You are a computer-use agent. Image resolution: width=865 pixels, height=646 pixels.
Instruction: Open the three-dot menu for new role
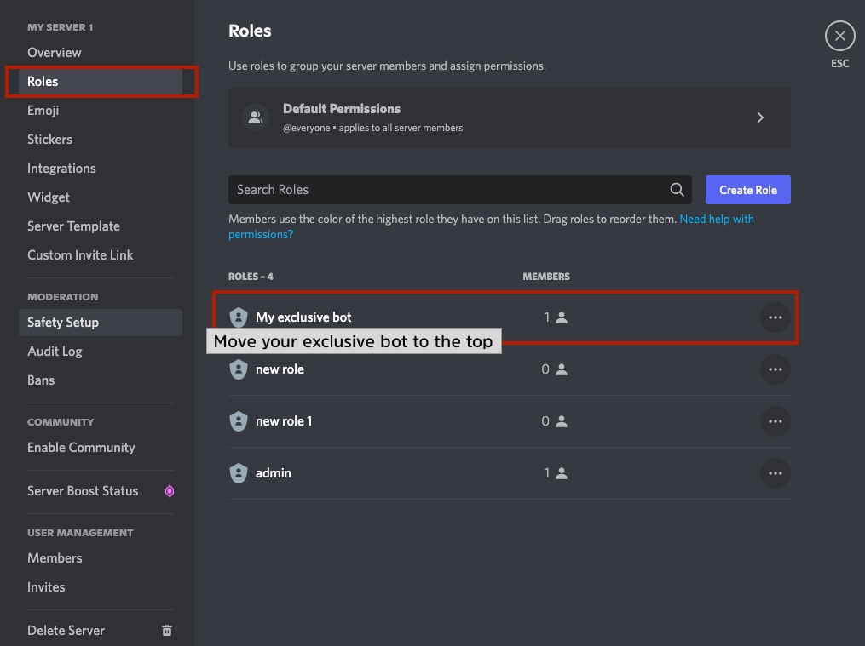775,369
